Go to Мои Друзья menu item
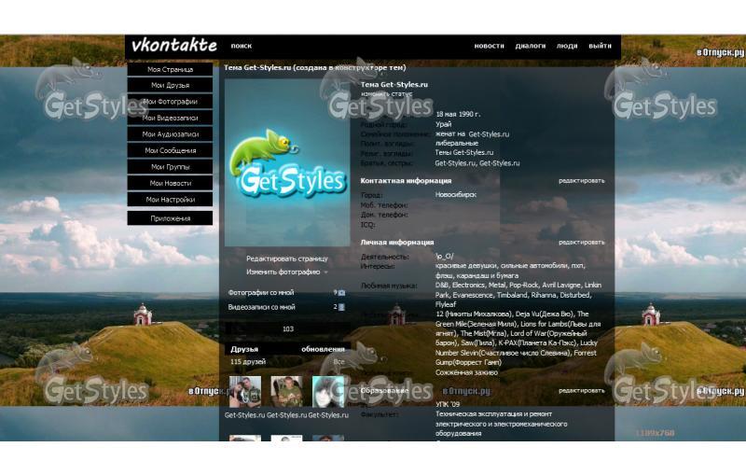Image resolution: width=746 pixels, height=475 pixels. 170,85
